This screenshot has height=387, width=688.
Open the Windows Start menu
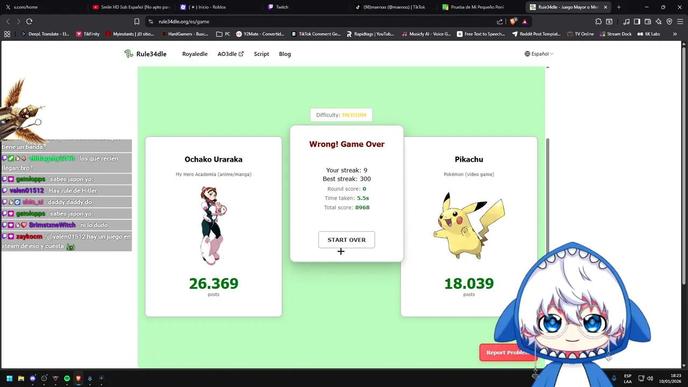[9, 378]
